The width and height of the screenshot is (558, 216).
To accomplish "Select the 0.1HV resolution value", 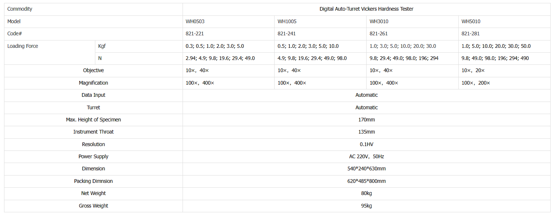I will click(x=366, y=145).
